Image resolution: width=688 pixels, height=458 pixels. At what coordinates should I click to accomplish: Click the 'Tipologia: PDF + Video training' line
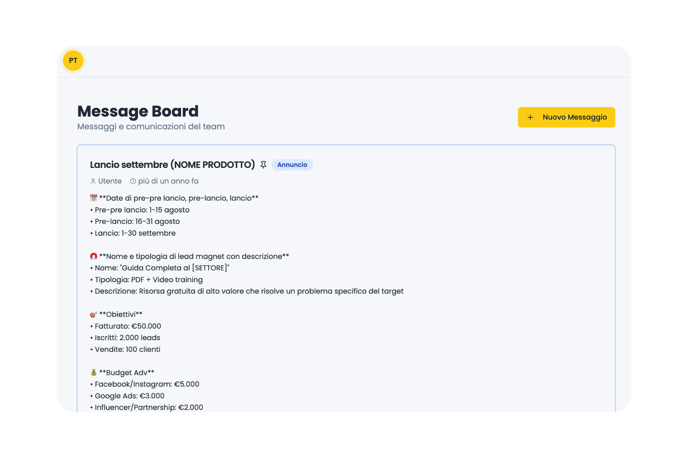click(x=148, y=279)
